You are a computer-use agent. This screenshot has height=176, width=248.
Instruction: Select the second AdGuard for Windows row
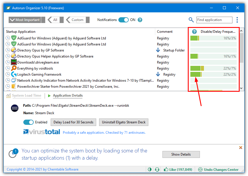(121, 44)
